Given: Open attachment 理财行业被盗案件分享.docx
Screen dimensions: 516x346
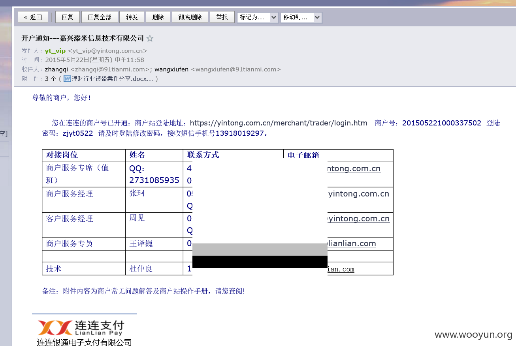Looking at the screenshot, I should pyautogui.click(x=112, y=79).
